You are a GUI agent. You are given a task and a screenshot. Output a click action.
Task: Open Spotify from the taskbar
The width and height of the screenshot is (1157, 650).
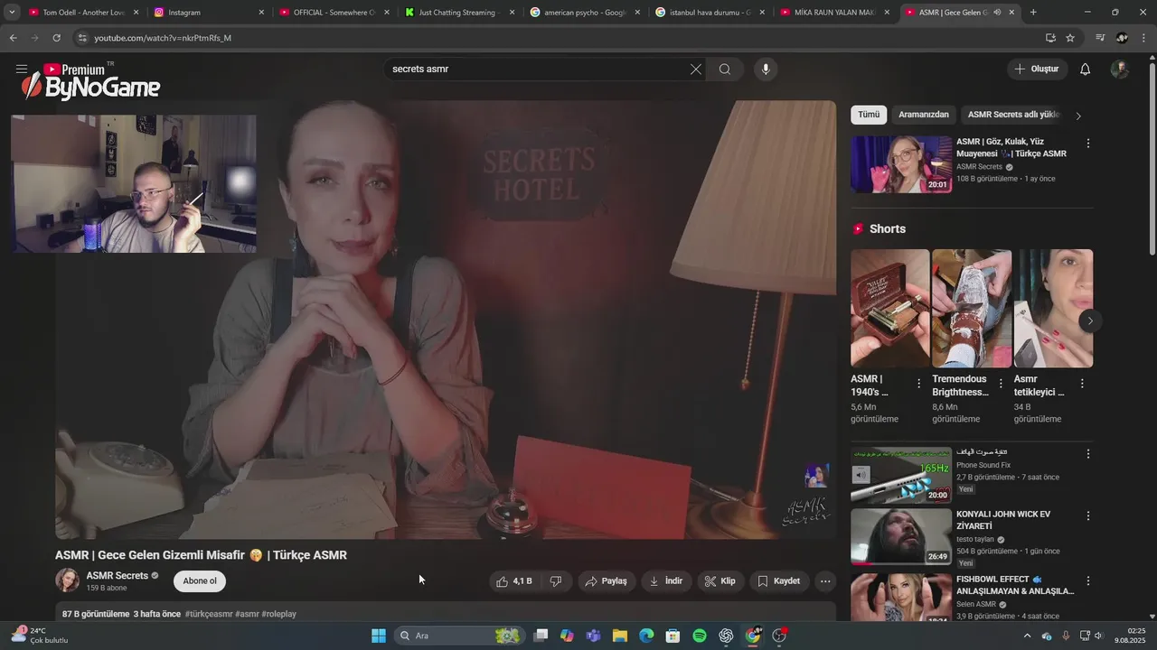[x=700, y=636]
